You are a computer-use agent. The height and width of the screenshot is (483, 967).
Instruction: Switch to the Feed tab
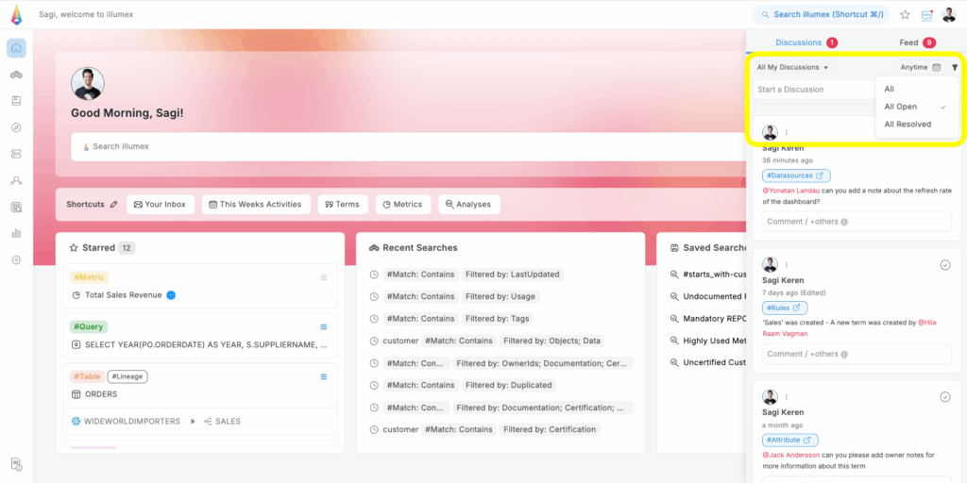click(908, 42)
